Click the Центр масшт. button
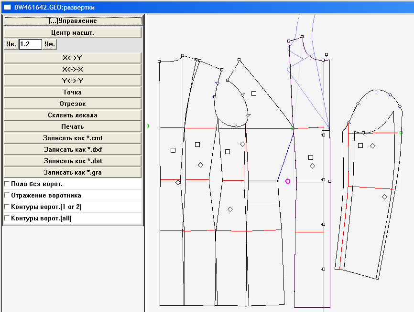414x312 pixels. click(x=73, y=32)
